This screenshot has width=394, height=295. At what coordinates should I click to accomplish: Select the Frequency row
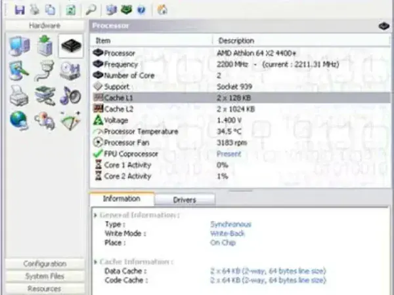click(240, 64)
